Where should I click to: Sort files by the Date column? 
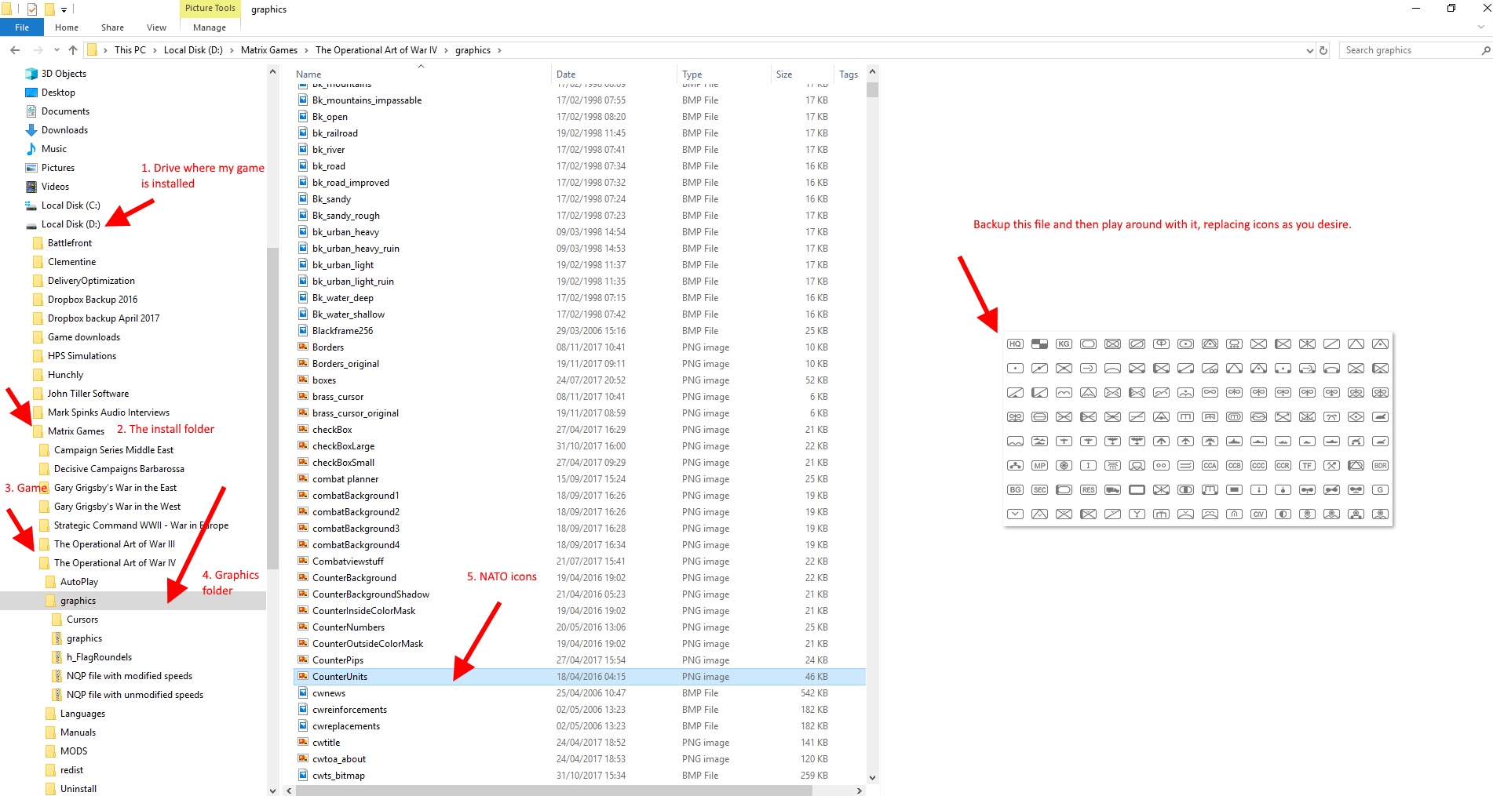click(614, 75)
